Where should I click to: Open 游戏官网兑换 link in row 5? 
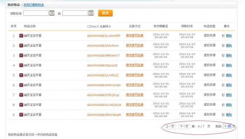click(135, 75)
